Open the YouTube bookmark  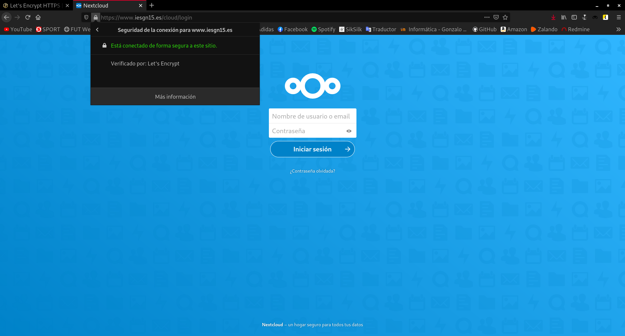point(18,29)
